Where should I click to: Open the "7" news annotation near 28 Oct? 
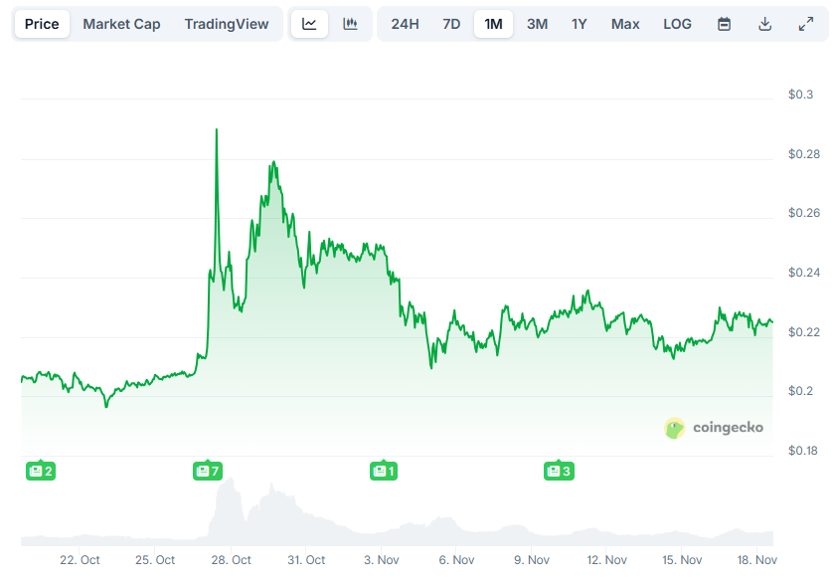208,471
